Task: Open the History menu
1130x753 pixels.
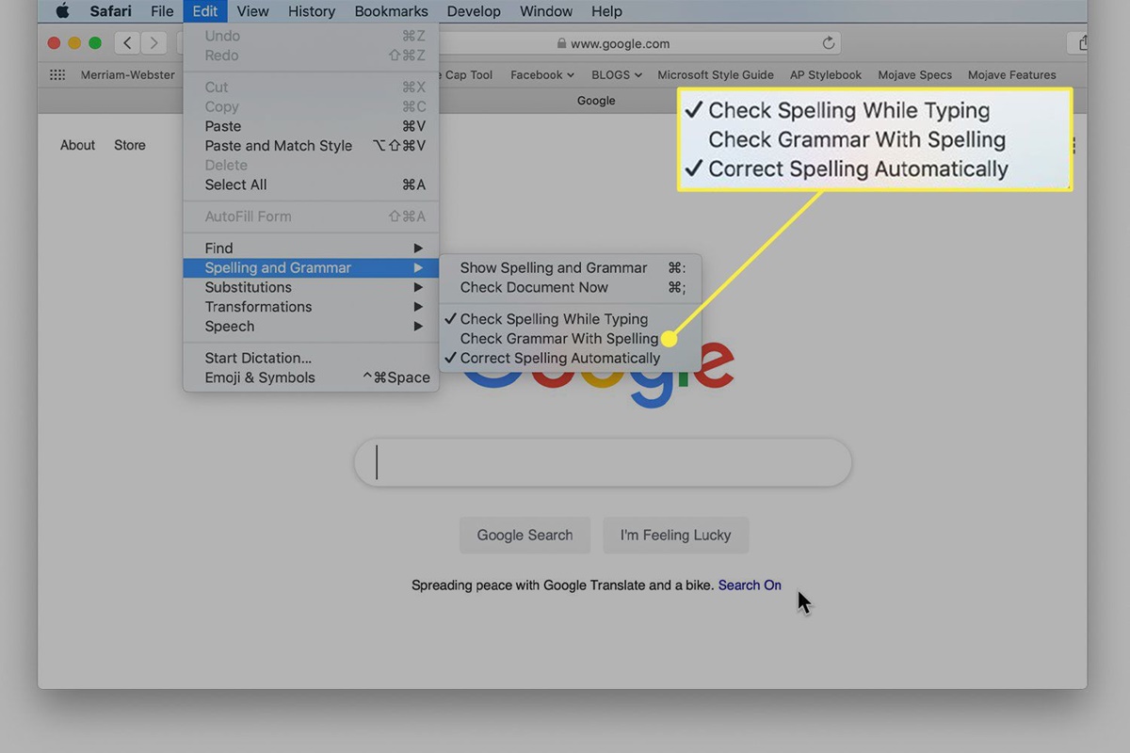Action: (311, 11)
